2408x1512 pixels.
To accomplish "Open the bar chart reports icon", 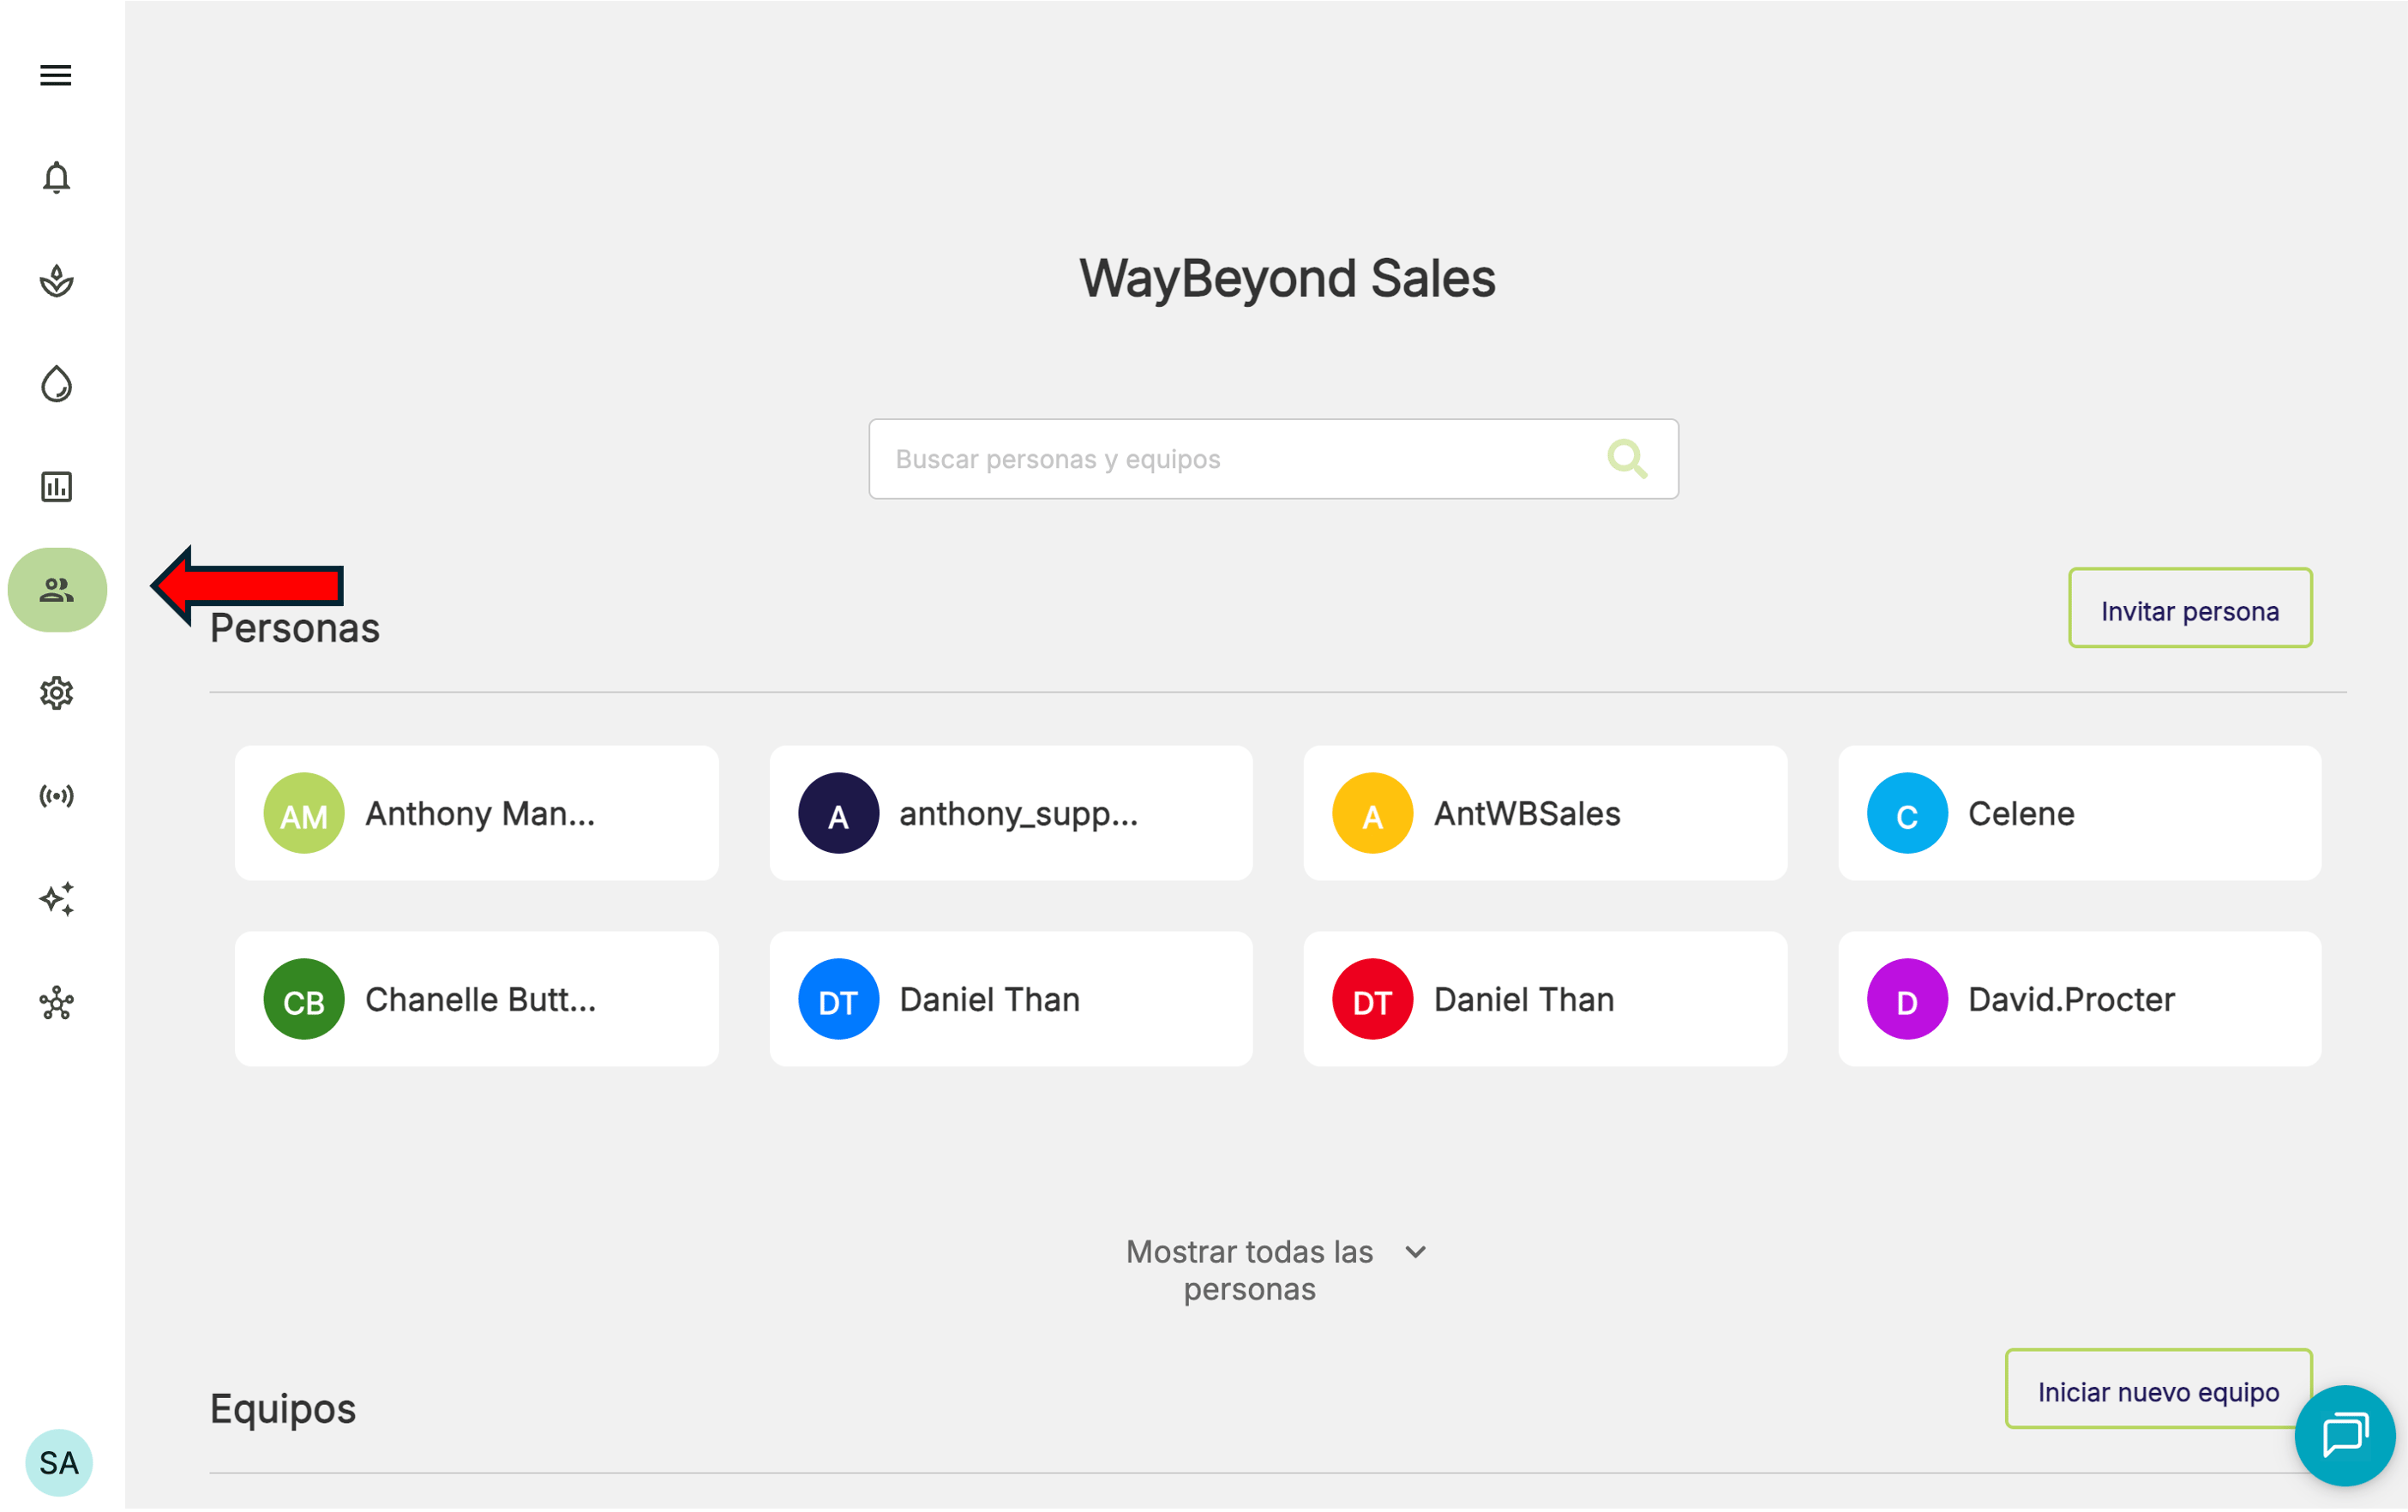I will pyautogui.click(x=56, y=487).
